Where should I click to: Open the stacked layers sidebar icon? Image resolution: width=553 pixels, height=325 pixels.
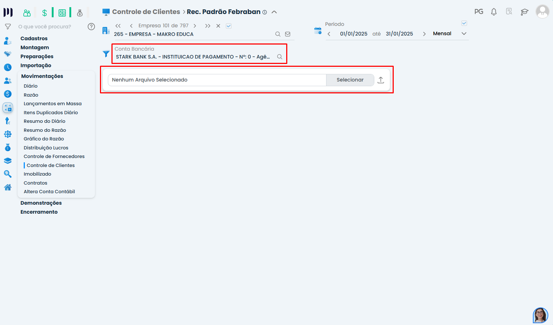[8, 161]
